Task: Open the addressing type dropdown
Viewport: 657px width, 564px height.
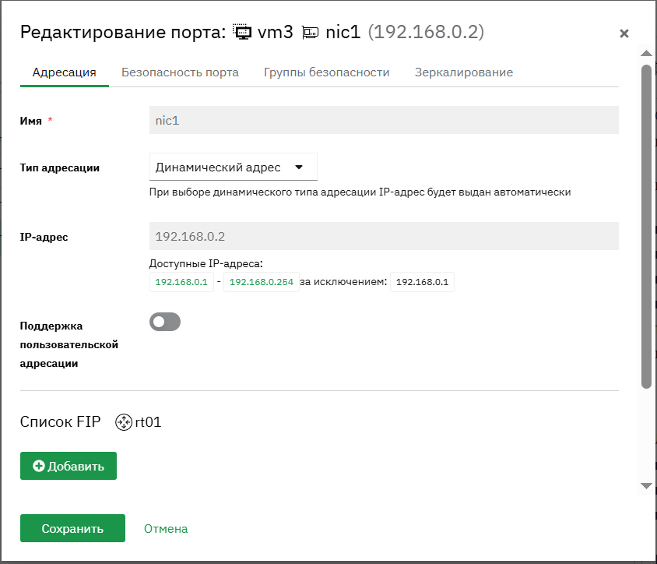Action: coord(234,167)
